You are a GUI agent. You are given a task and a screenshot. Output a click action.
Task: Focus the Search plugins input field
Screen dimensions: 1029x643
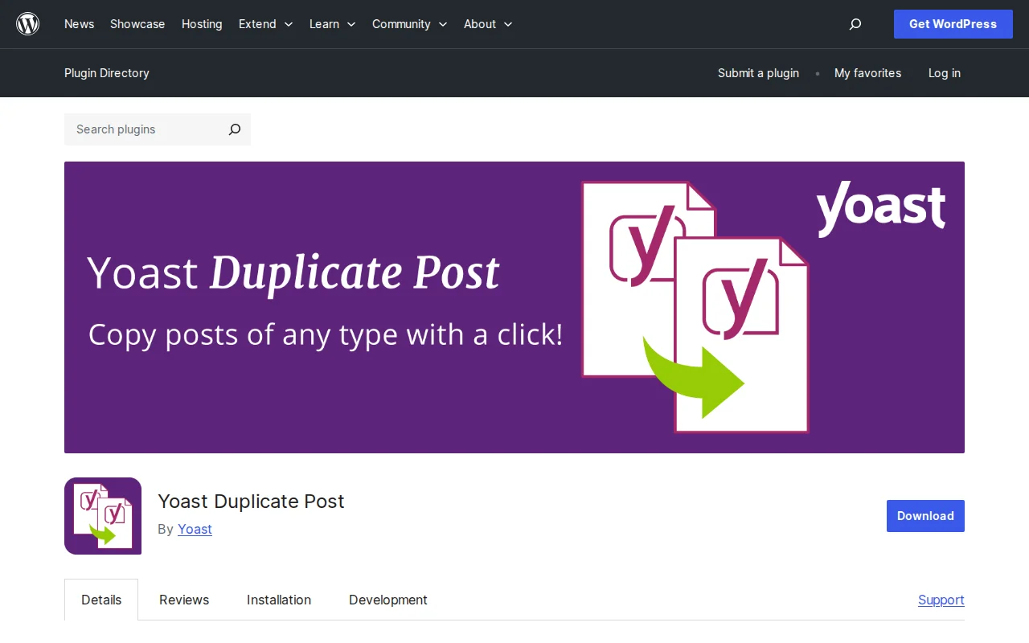pyautogui.click(x=145, y=129)
